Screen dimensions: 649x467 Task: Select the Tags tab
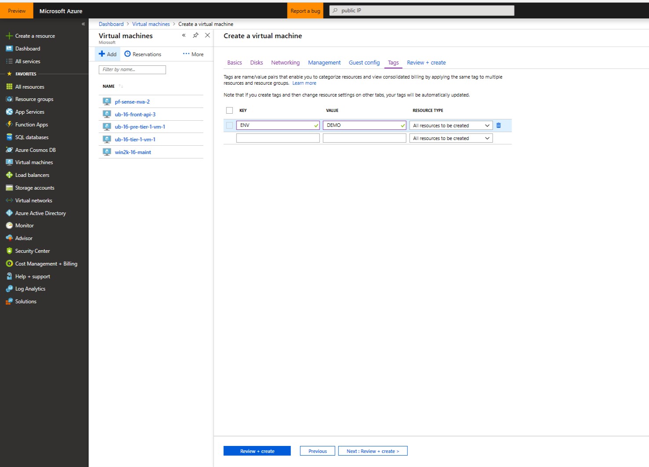point(393,63)
